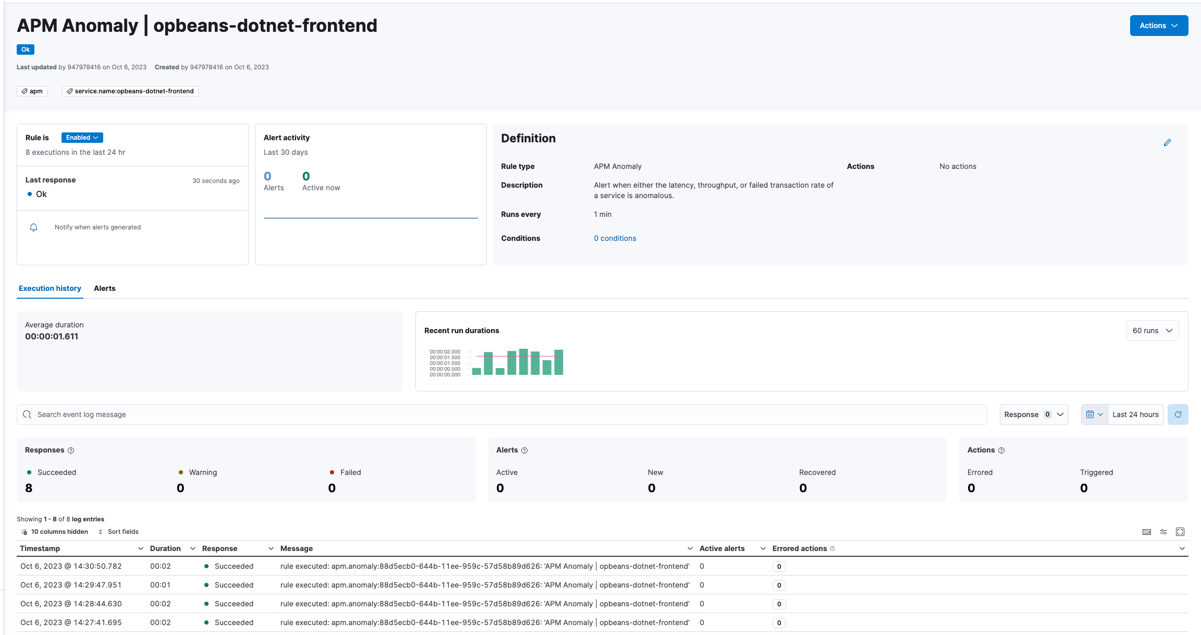Select the Execution history tab
This screenshot has height=635, width=1201.
[50, 288]
